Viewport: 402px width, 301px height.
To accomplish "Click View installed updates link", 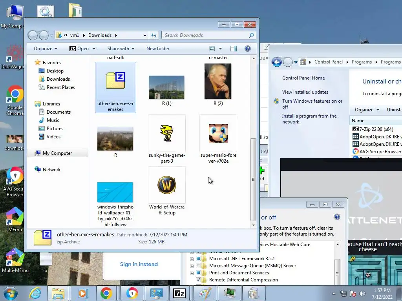I will [x=305, y=92].
